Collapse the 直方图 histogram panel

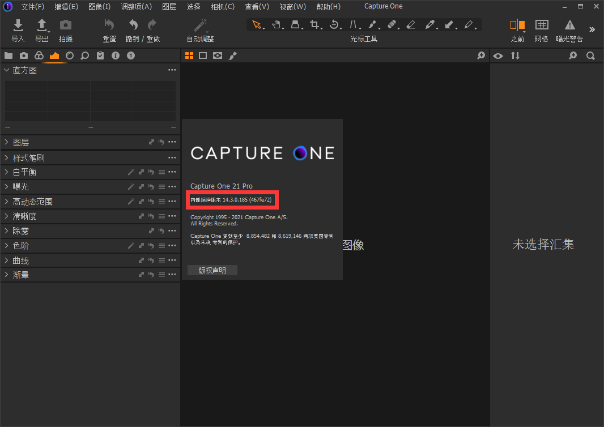tap(7, 70)
